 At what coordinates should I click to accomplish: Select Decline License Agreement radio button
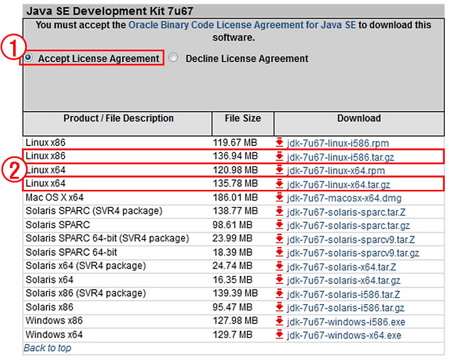(x=173, y=58)
